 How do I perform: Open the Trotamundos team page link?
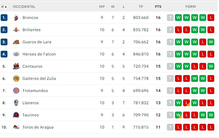click(35, 91)
